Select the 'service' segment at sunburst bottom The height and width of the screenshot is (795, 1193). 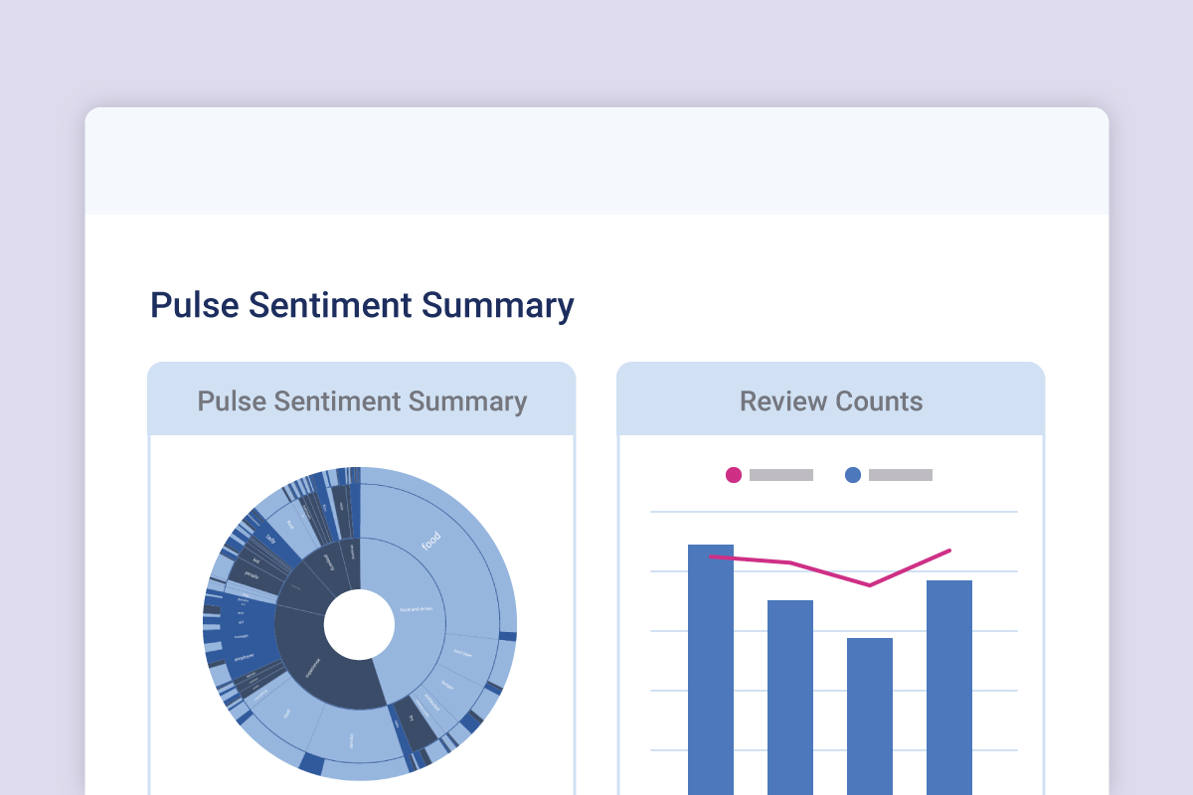[x=350, y=741]
